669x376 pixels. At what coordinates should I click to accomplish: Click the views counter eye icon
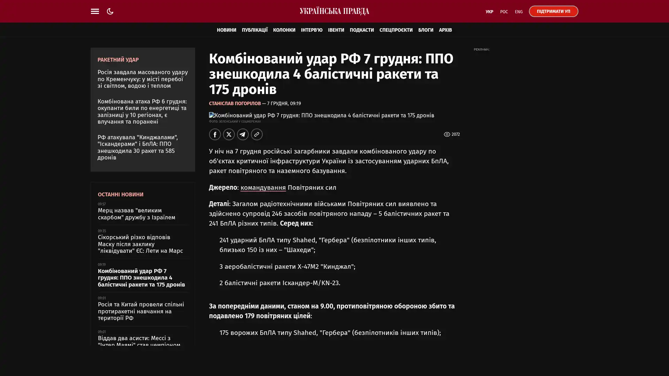(x=447, y=134)
